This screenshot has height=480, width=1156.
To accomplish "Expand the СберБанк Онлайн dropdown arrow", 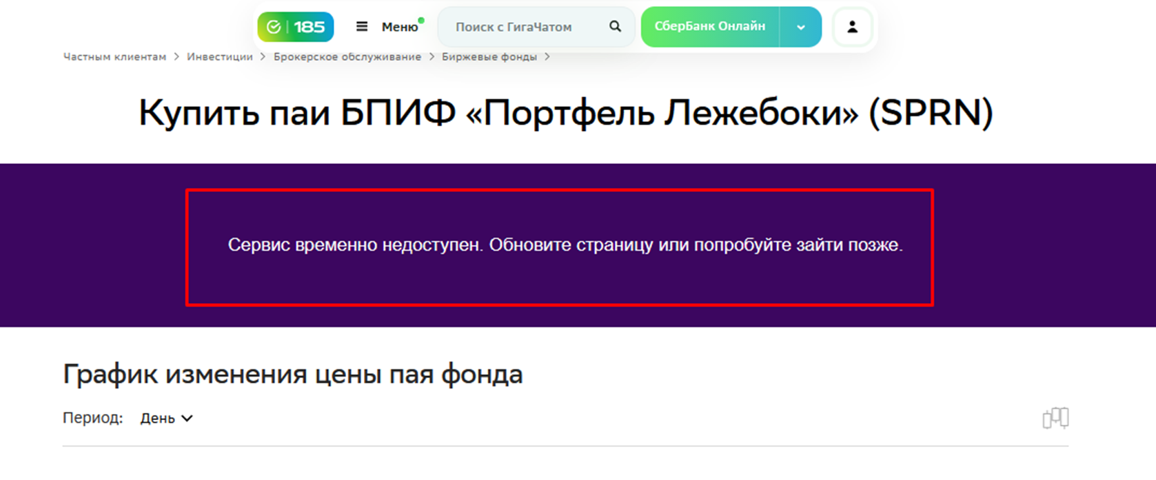I will pos(801,28).
